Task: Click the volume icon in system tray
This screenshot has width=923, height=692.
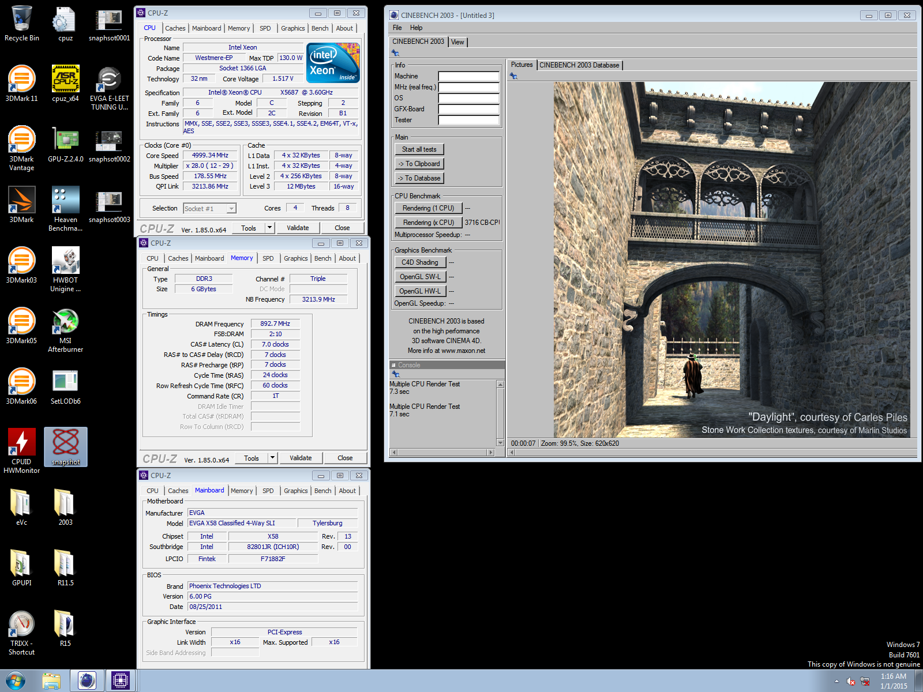Action: [x=851, y=682]
